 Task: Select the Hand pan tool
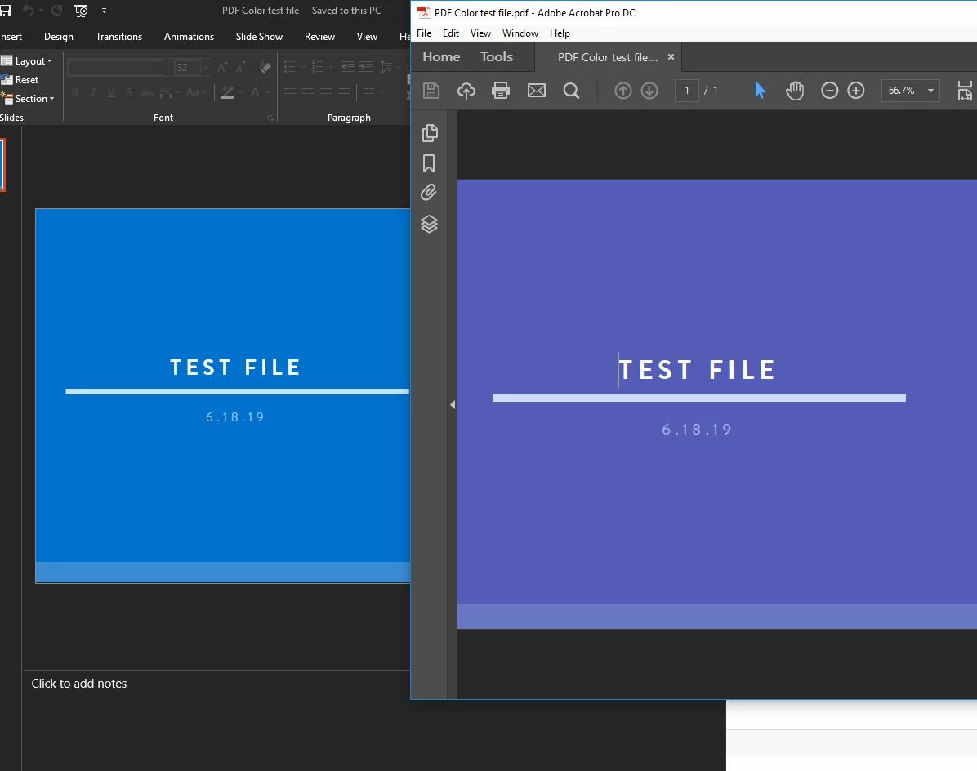(795, 91)
